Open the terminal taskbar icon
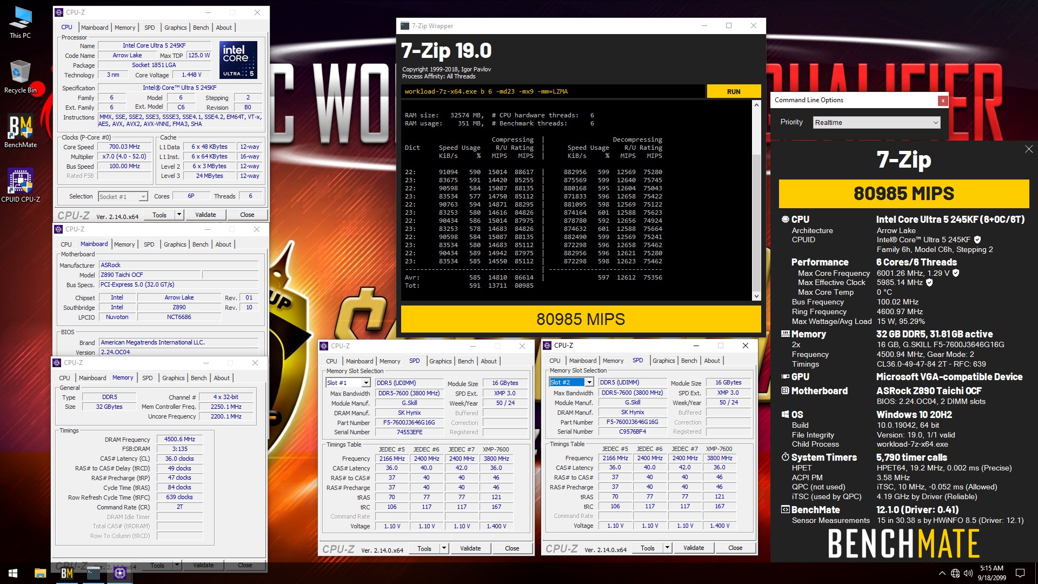The image size is (1038, 584). click(x=94, y=573)
